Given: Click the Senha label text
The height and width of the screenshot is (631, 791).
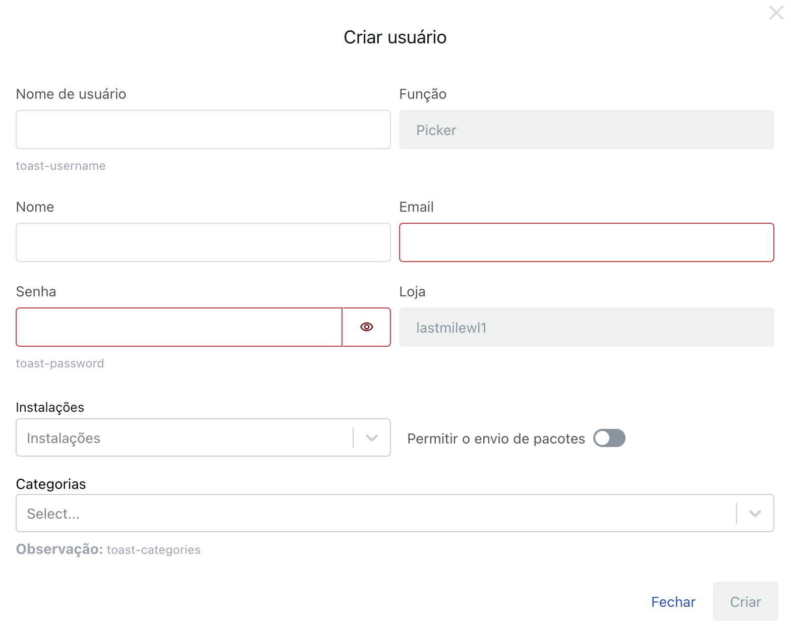Looking at the screenshot, I should (x=36, y=292).
